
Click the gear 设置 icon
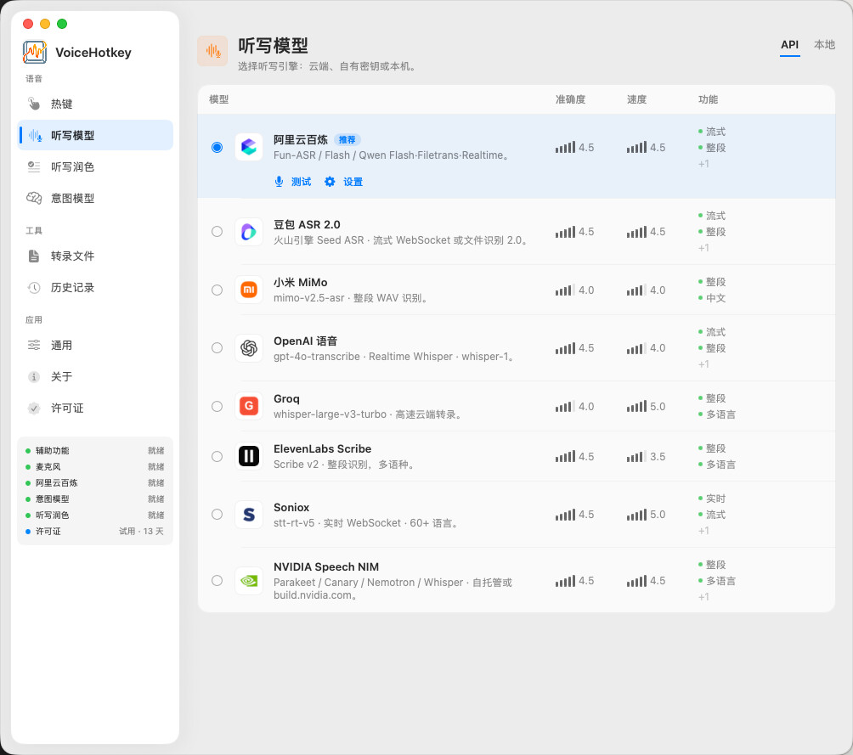coord(330,182)
